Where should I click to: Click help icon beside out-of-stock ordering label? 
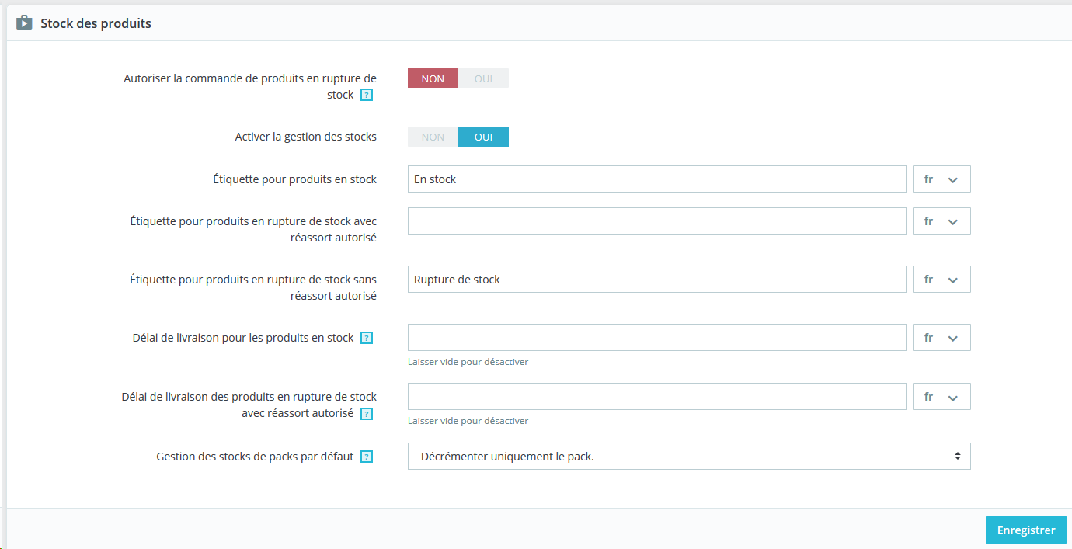click(367, 96)
